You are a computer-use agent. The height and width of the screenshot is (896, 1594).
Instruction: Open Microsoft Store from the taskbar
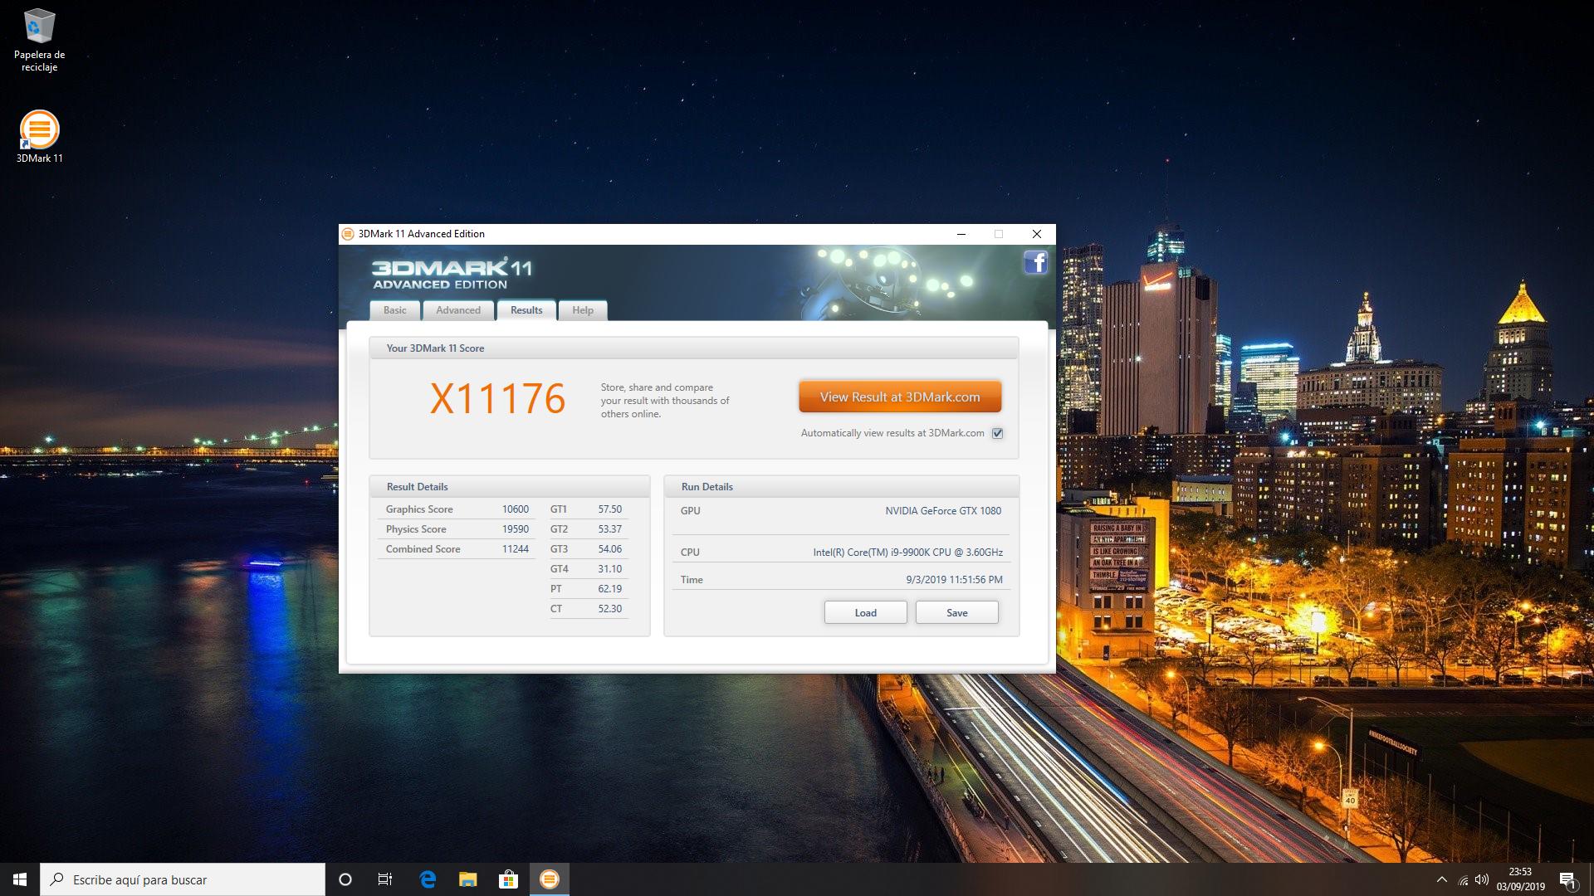click(508, 879)
